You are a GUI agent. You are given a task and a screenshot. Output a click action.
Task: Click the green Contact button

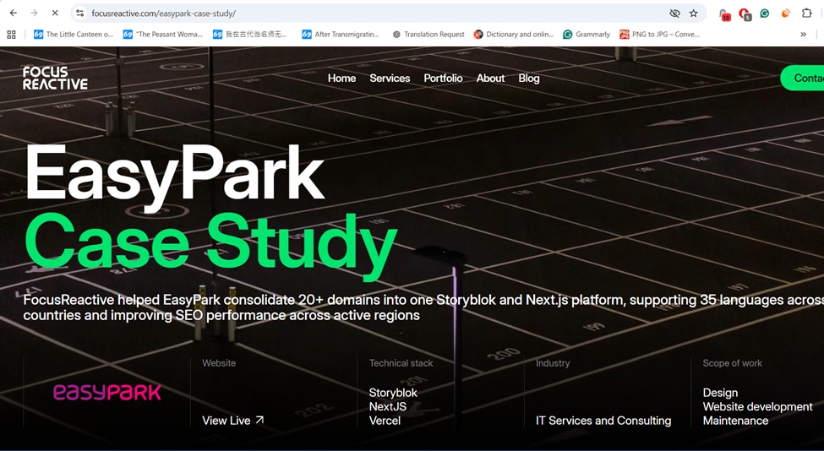click(803, 78)
